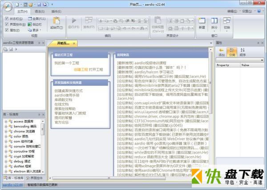Toggle the 界面控件(B) checkbox
Viewport: 267px width, 190px height.
[x=7, y=24]
